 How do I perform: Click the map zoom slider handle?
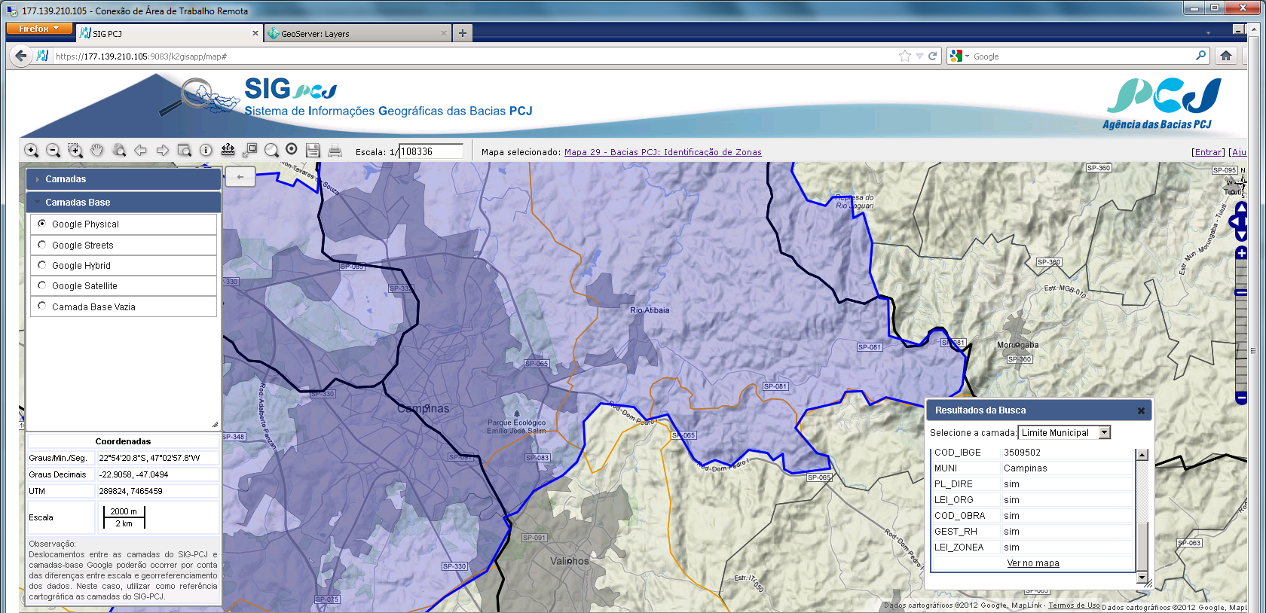[x=1241, y=294]
